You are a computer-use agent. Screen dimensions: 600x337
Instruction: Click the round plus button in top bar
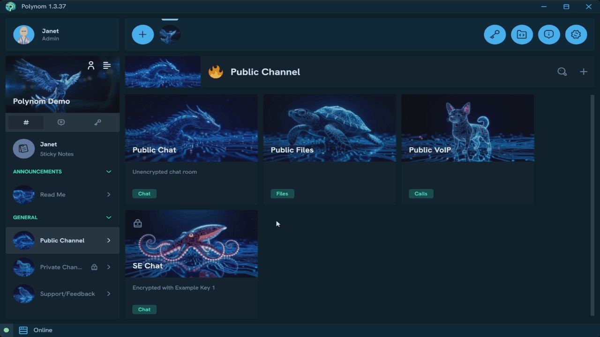click(142, 35)
